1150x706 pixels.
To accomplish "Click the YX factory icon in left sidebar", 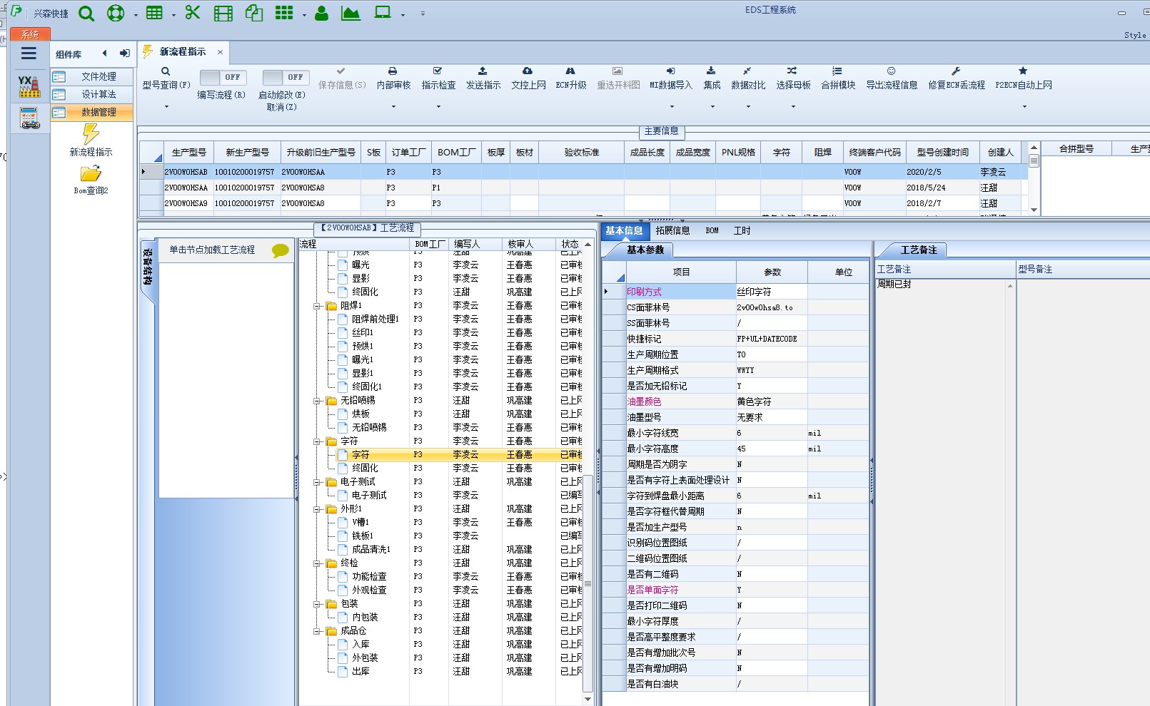I will click(29, 87).
